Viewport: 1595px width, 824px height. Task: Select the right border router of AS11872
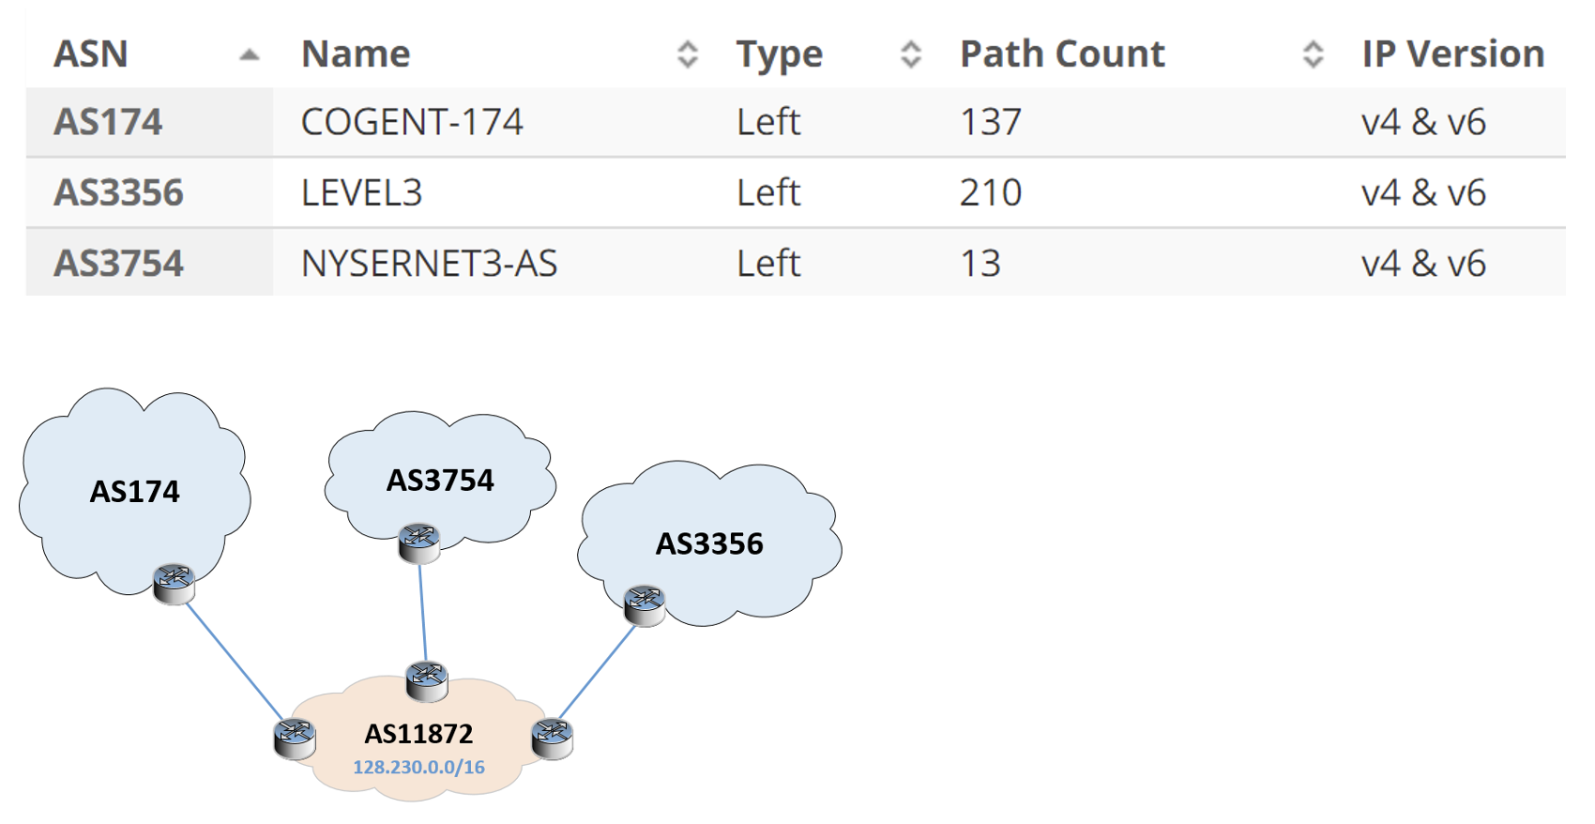tap(552, 739)
